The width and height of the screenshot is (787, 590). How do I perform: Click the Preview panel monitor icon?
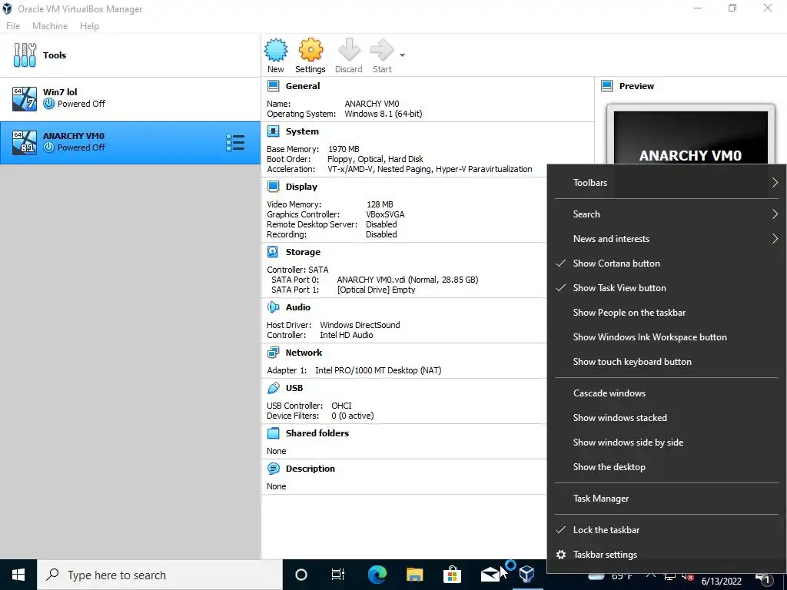(x=607, y=86)
